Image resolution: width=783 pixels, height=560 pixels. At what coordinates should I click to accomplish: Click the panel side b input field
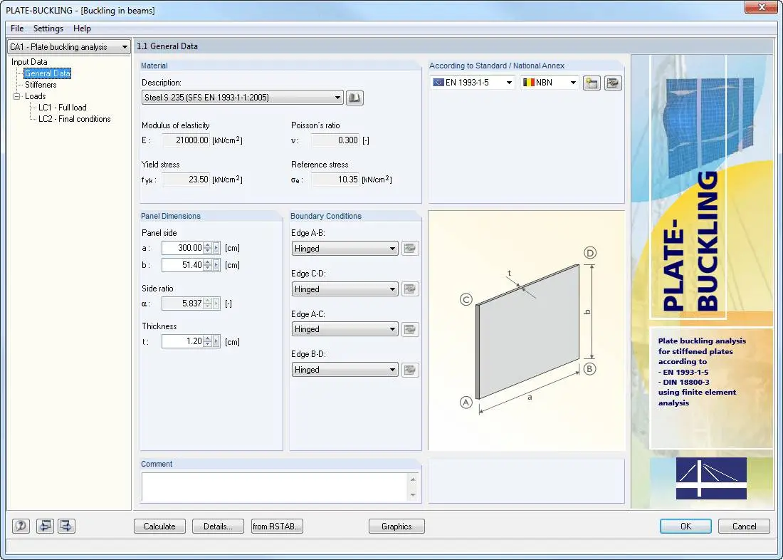[182, 265]
